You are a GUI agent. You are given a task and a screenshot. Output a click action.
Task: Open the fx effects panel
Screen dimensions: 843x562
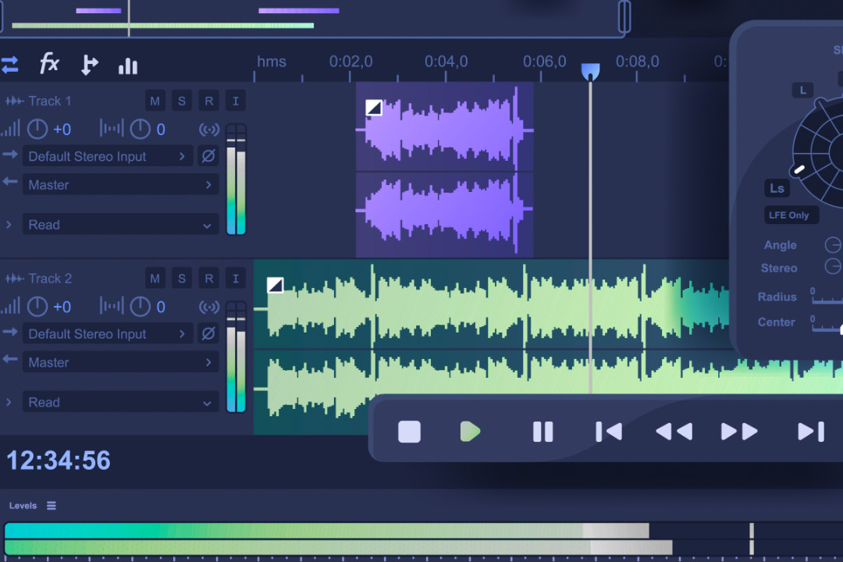coord(49,64)
